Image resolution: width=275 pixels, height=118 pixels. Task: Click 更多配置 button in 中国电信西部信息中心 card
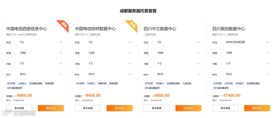tap(19, 108)
